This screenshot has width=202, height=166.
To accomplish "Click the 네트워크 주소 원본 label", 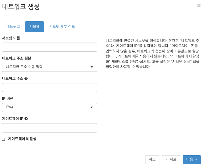I will (16, 58).
